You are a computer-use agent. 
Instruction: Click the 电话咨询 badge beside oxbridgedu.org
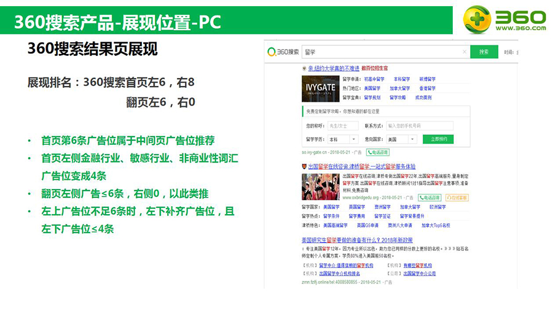[429, 198]
